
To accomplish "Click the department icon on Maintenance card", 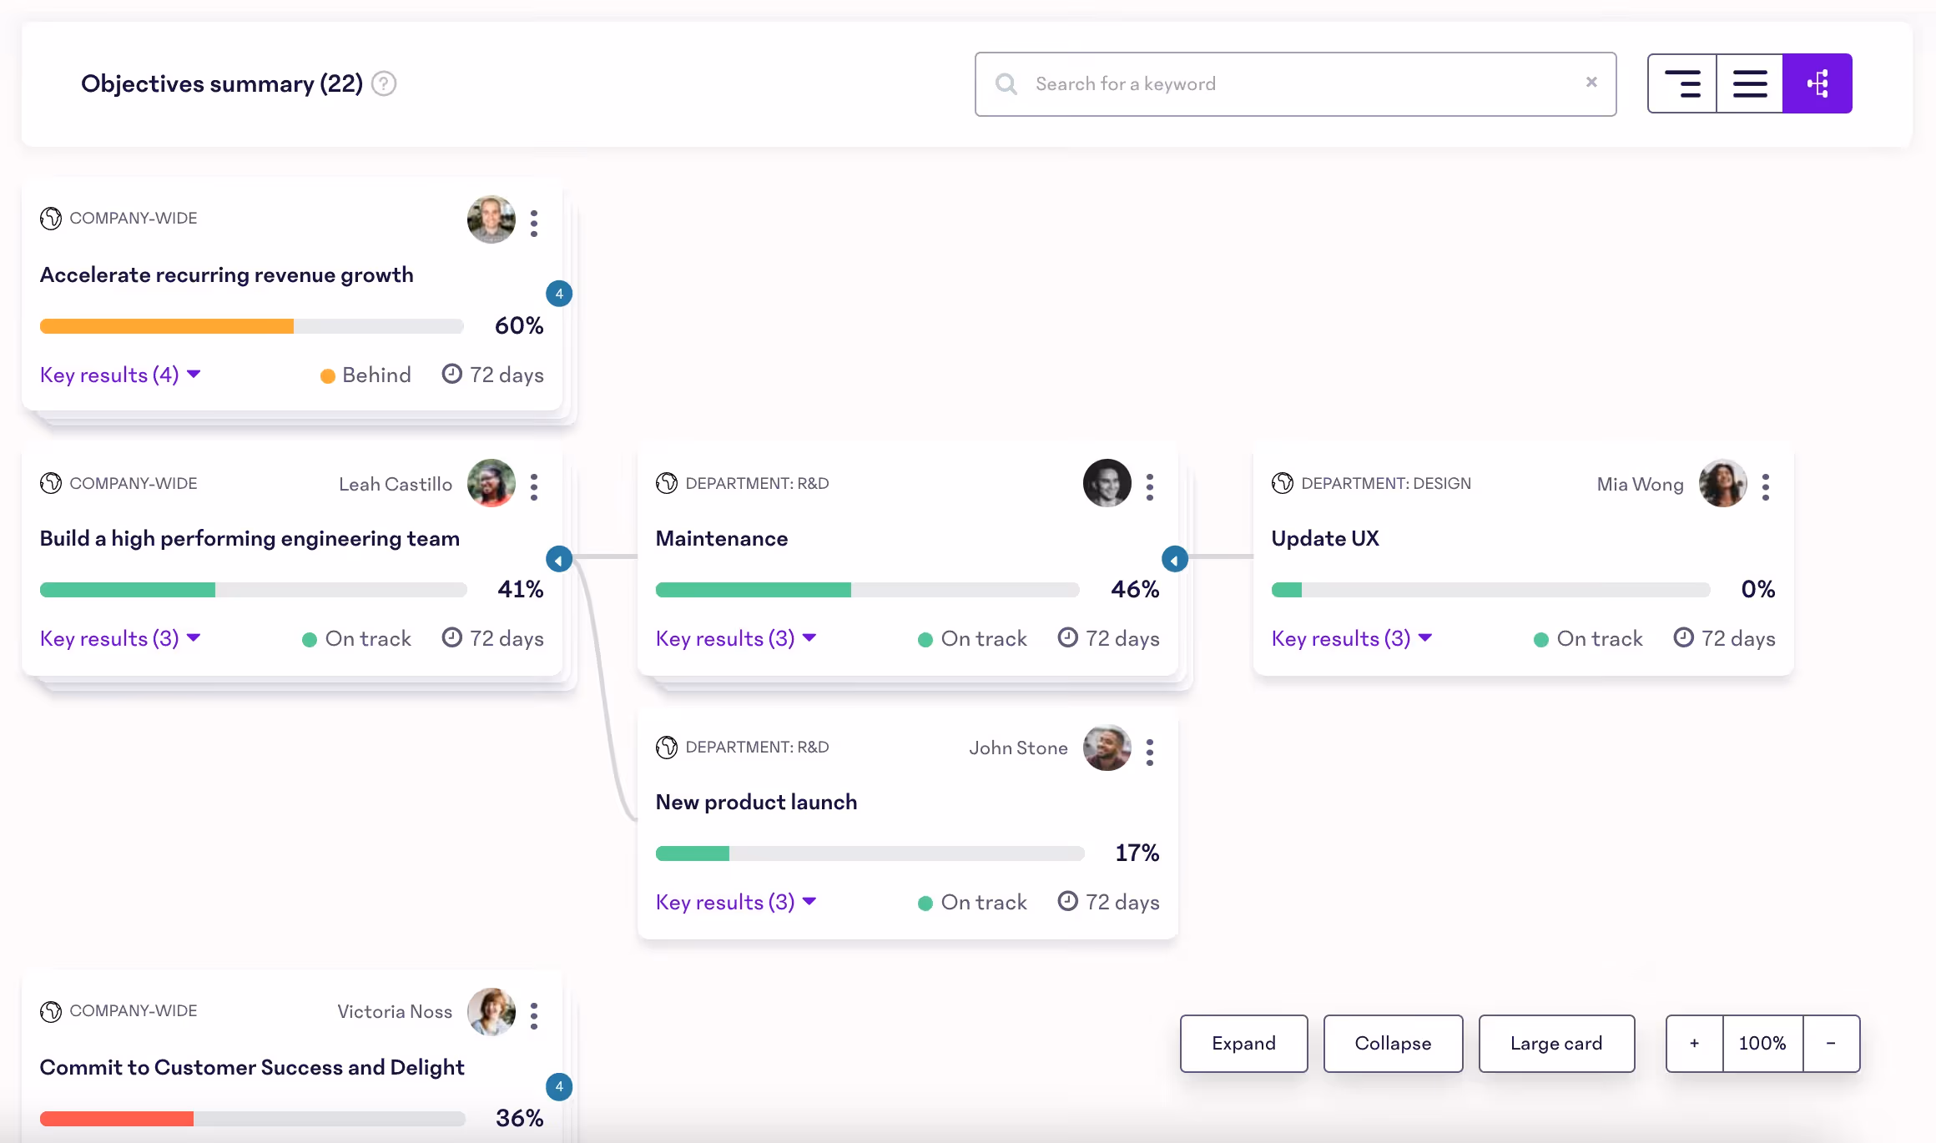I will (667, 483).
